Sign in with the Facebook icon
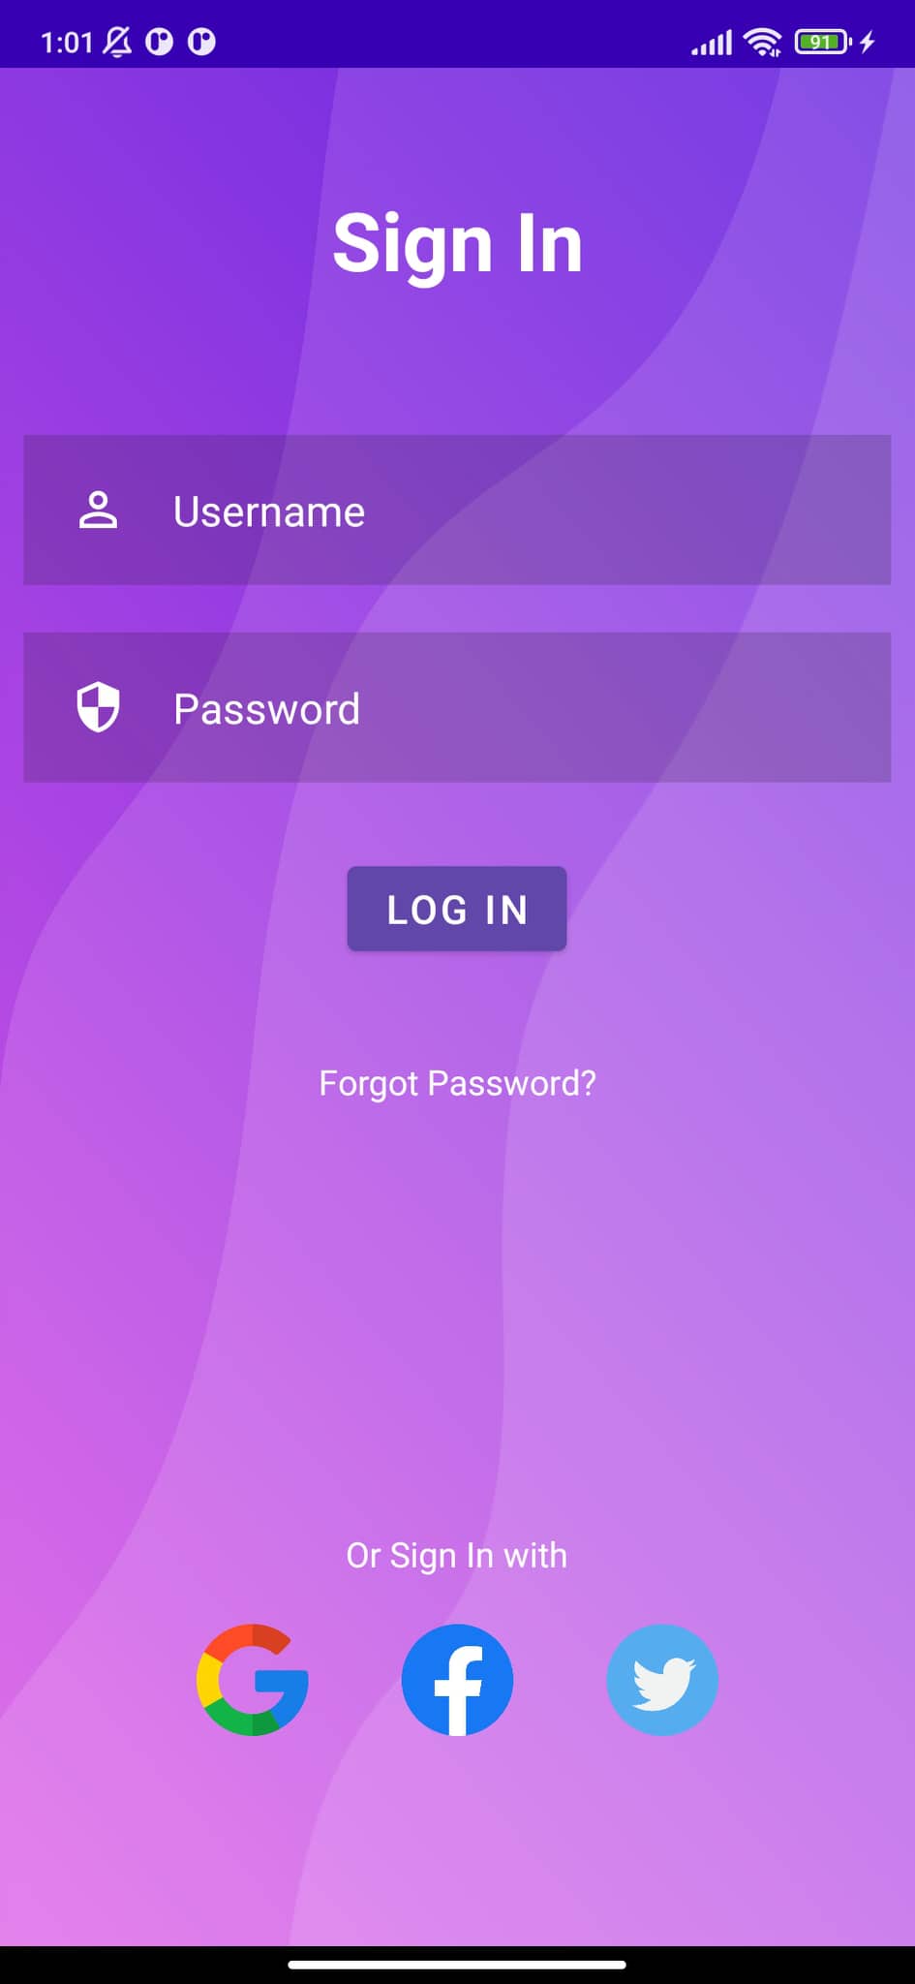The image size is (915, 1984). (x=457, y=1679)
